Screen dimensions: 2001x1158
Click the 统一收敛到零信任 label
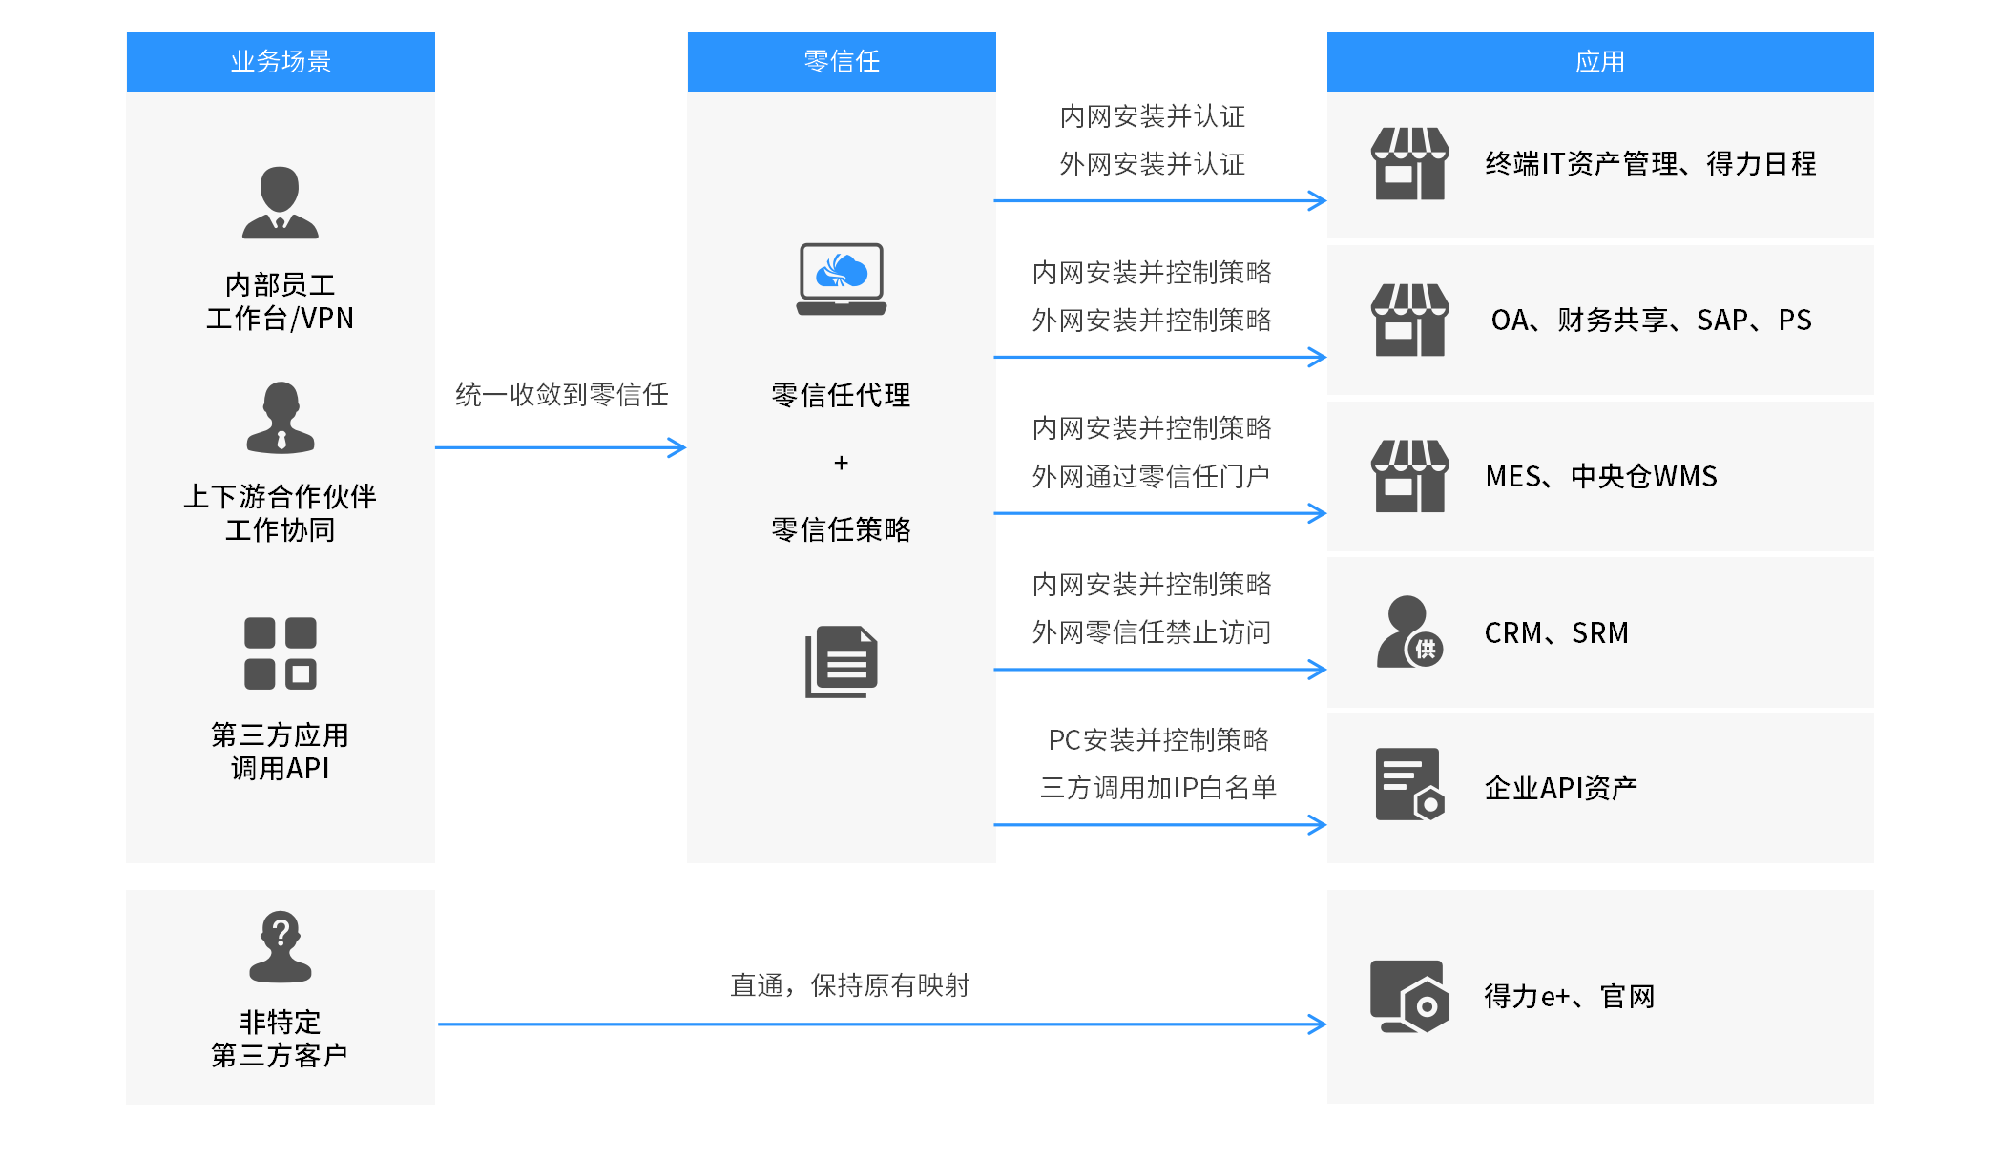561,395
